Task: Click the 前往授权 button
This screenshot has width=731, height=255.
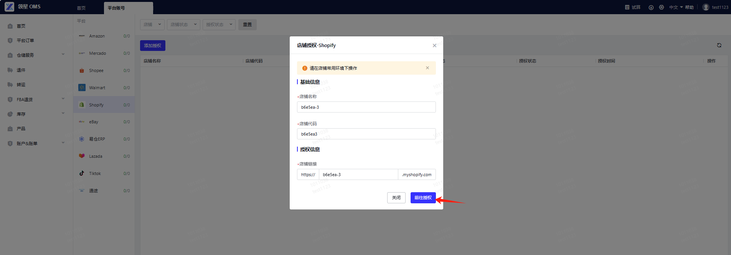Action: click(x=423, y=198)
